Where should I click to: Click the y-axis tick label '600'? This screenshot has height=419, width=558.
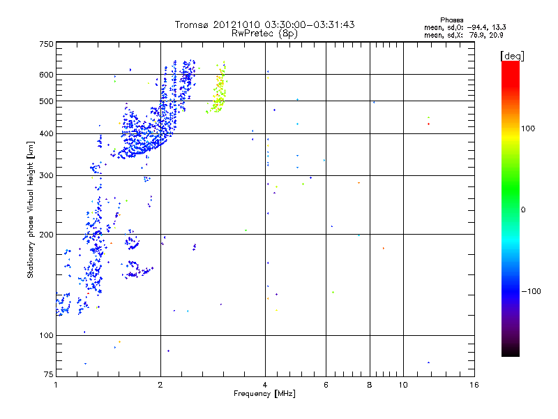(x=47, y=75)
